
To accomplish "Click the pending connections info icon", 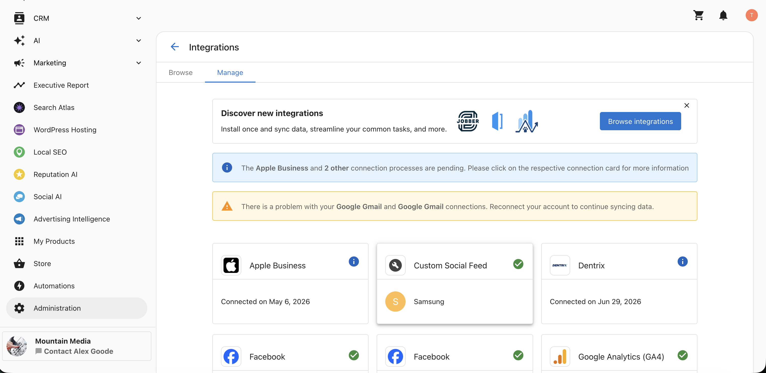I will pyautogui.click(x=227, y=167).
